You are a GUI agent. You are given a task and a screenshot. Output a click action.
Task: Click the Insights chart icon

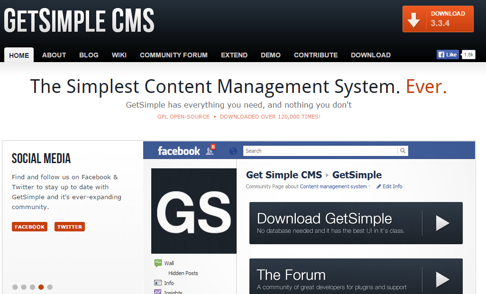[x=158, y=292]
